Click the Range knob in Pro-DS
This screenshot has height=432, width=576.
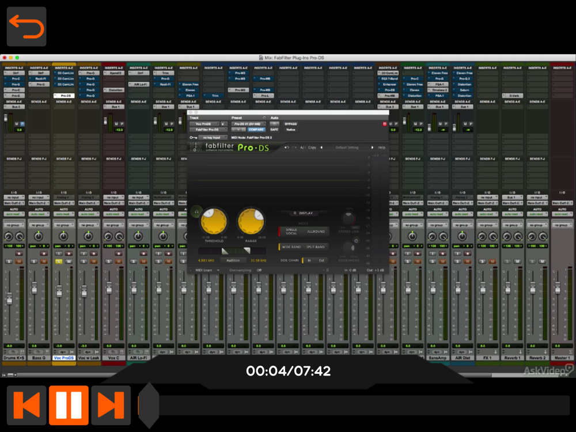pyautogui.click(x=251, y=222)
